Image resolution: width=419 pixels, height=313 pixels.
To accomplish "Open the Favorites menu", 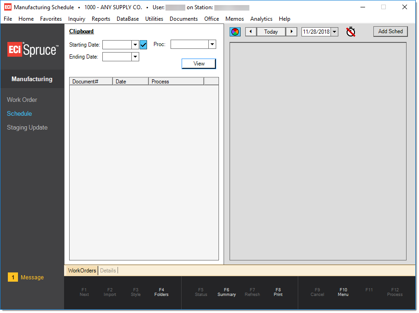I will click(x=51, y=19).
